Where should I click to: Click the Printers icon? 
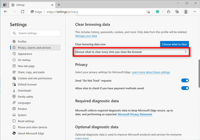(14, 109)
